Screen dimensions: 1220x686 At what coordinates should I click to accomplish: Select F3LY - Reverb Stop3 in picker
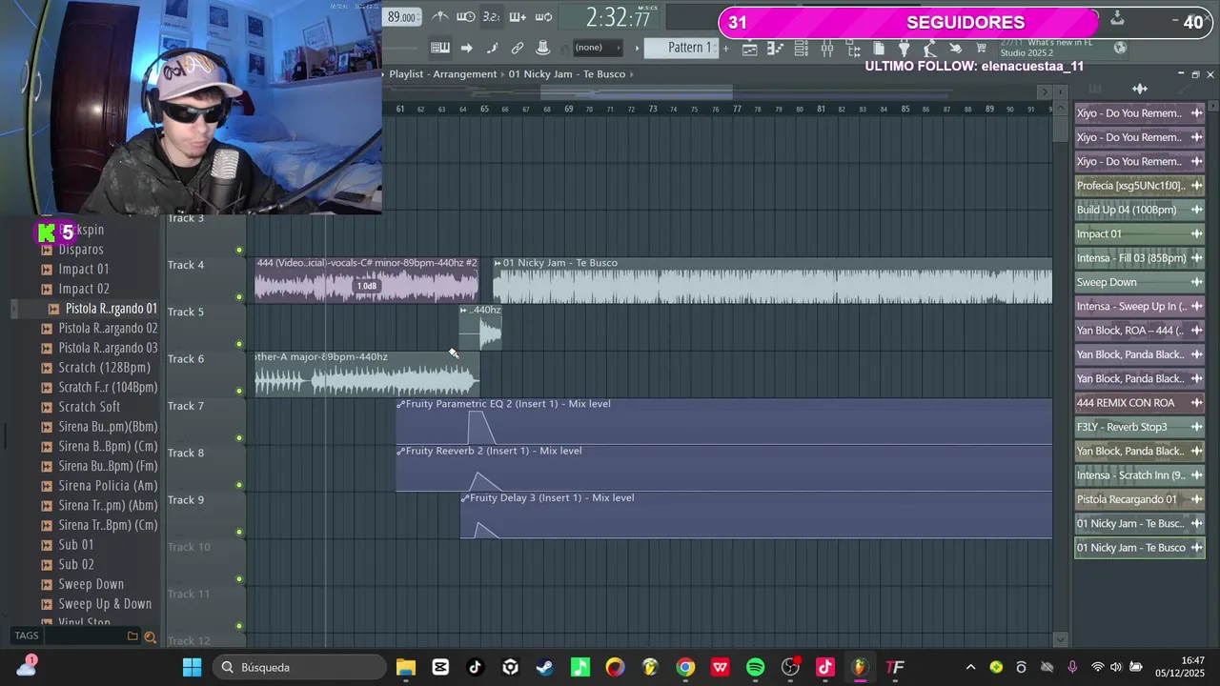(1139, 427)
